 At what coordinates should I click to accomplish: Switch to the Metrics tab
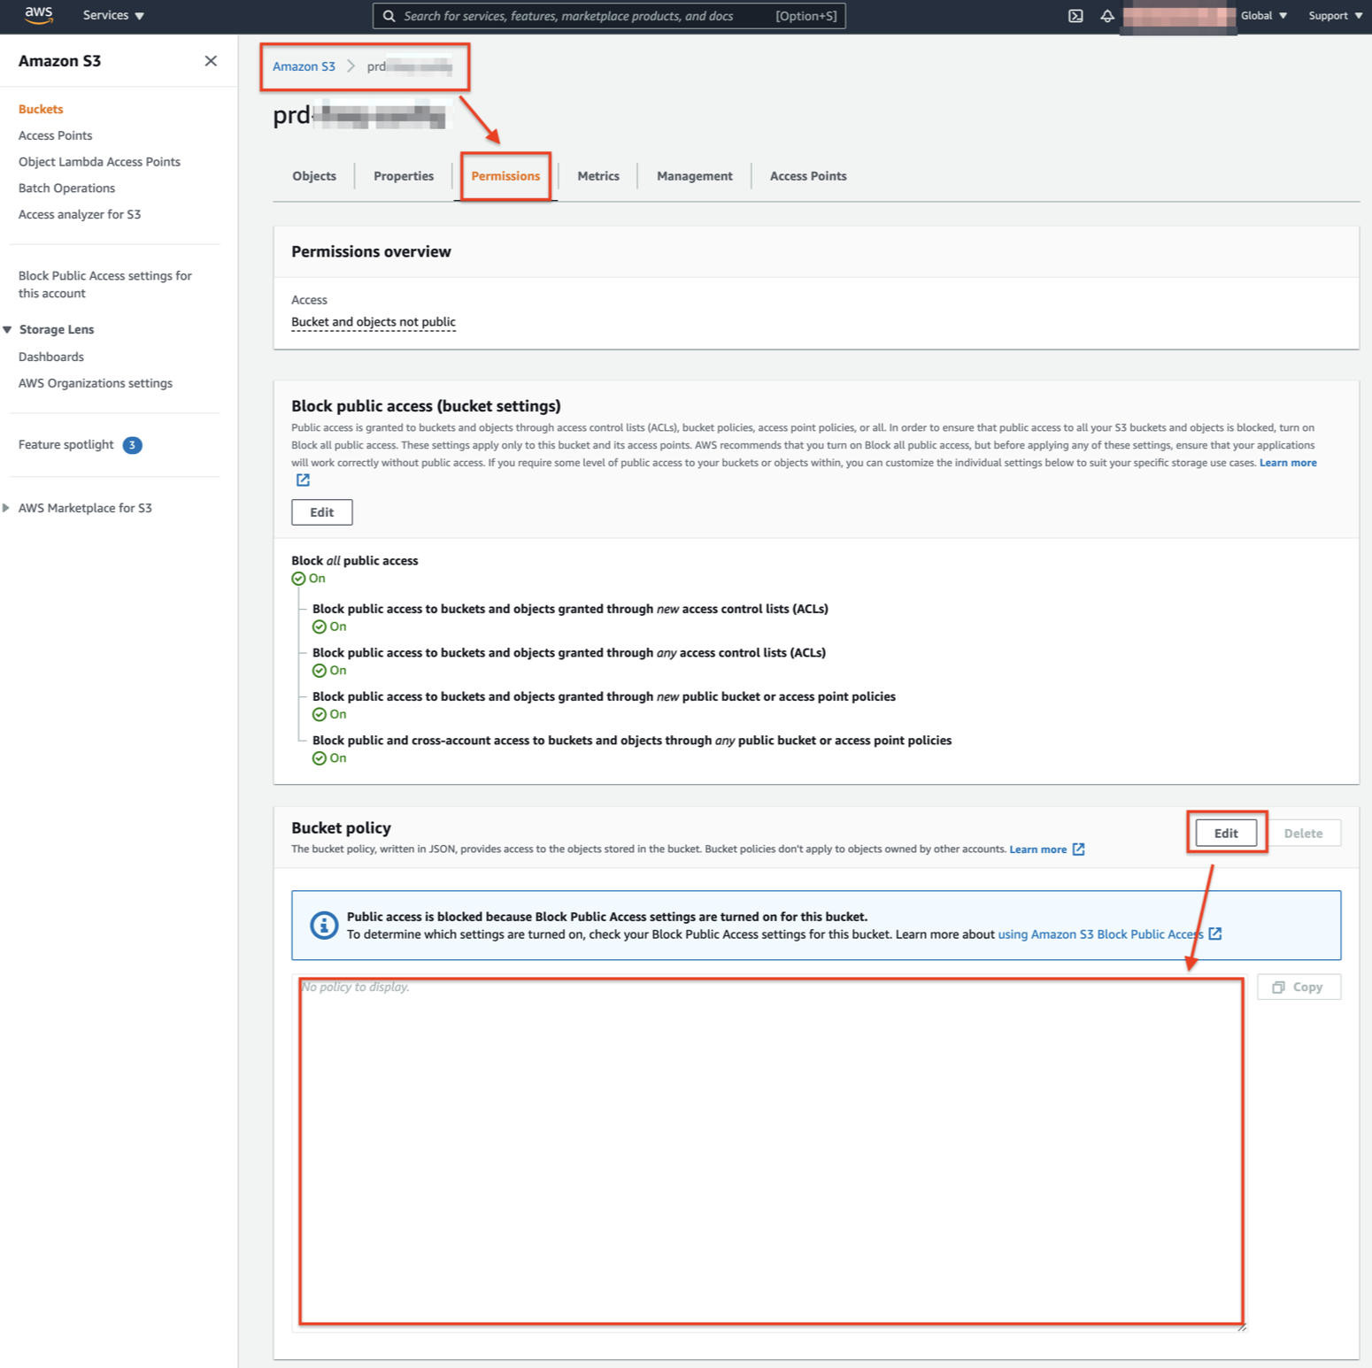click(598, 176)
